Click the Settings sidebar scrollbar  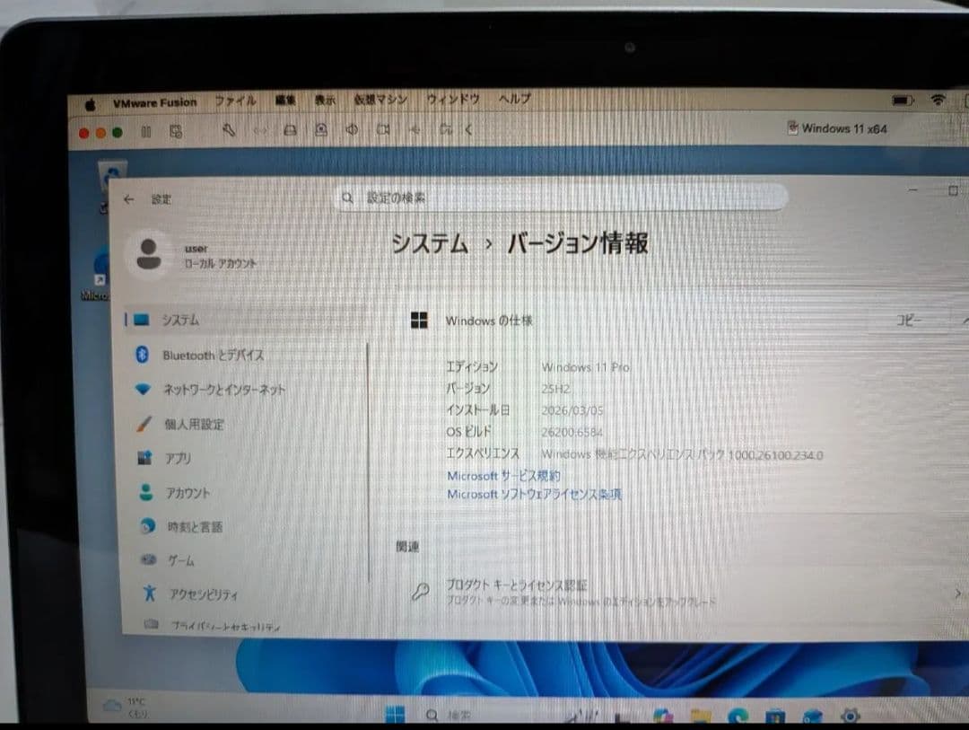[369, 462]
